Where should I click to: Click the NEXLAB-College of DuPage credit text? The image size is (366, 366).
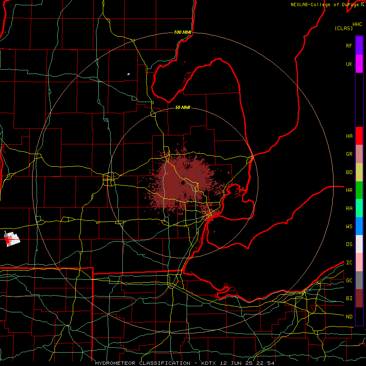(x=325, y=4)
